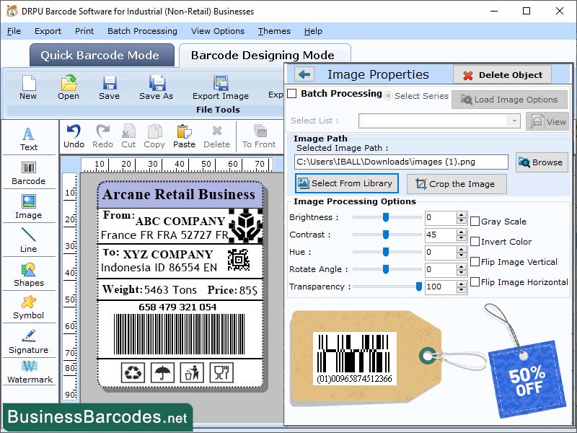Switch to Quick Barcode Mode tab
577x433 pixels.
(x=101, y=55)
